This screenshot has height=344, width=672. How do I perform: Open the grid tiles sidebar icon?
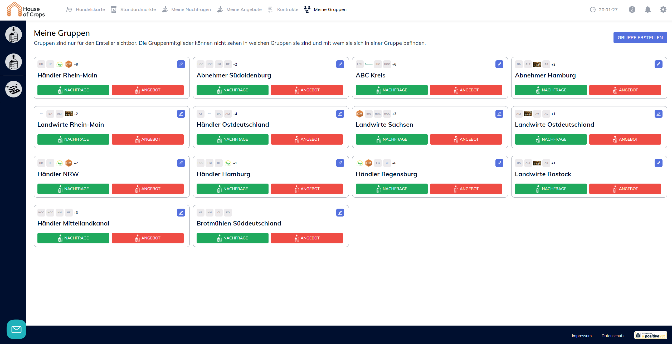pos(13,89)
